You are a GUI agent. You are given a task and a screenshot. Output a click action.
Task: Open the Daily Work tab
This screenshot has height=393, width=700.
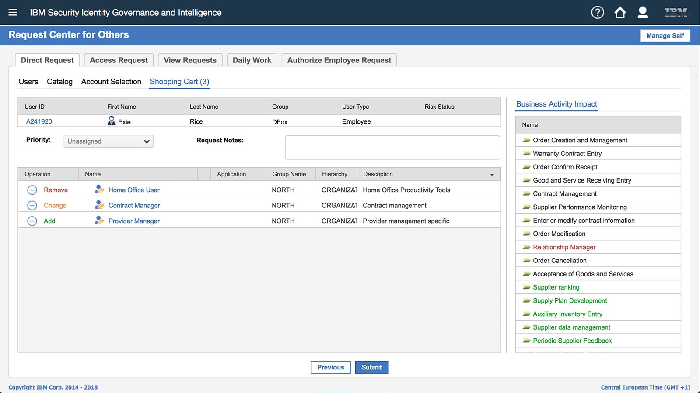(252, 60)
